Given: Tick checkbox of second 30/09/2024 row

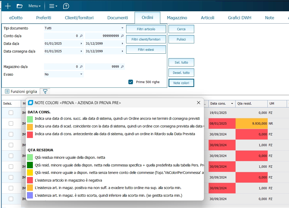Looking at the screenshot, I should point(11,145).
